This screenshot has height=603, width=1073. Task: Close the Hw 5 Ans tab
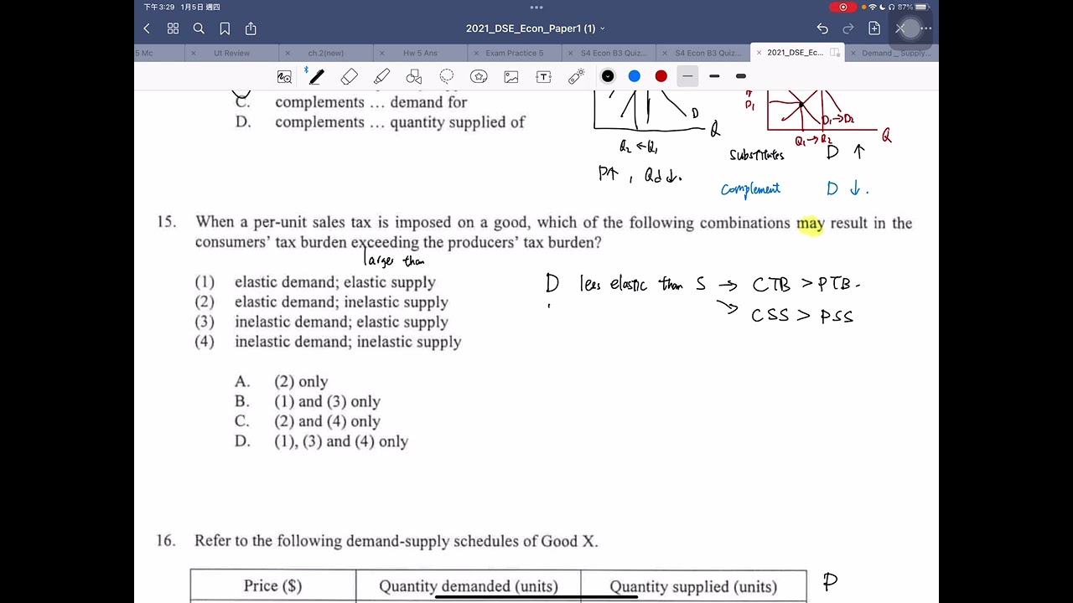pyautogui.click(x=382, y=53)
